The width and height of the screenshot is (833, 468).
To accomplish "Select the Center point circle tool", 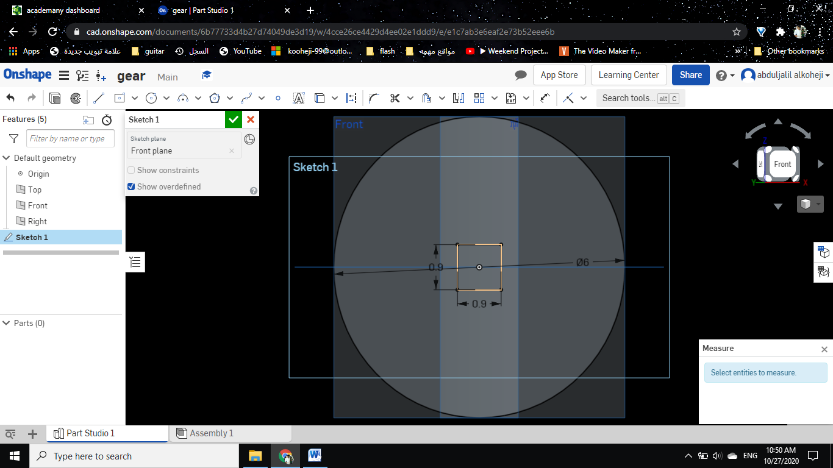I will [x=151, y=98].
